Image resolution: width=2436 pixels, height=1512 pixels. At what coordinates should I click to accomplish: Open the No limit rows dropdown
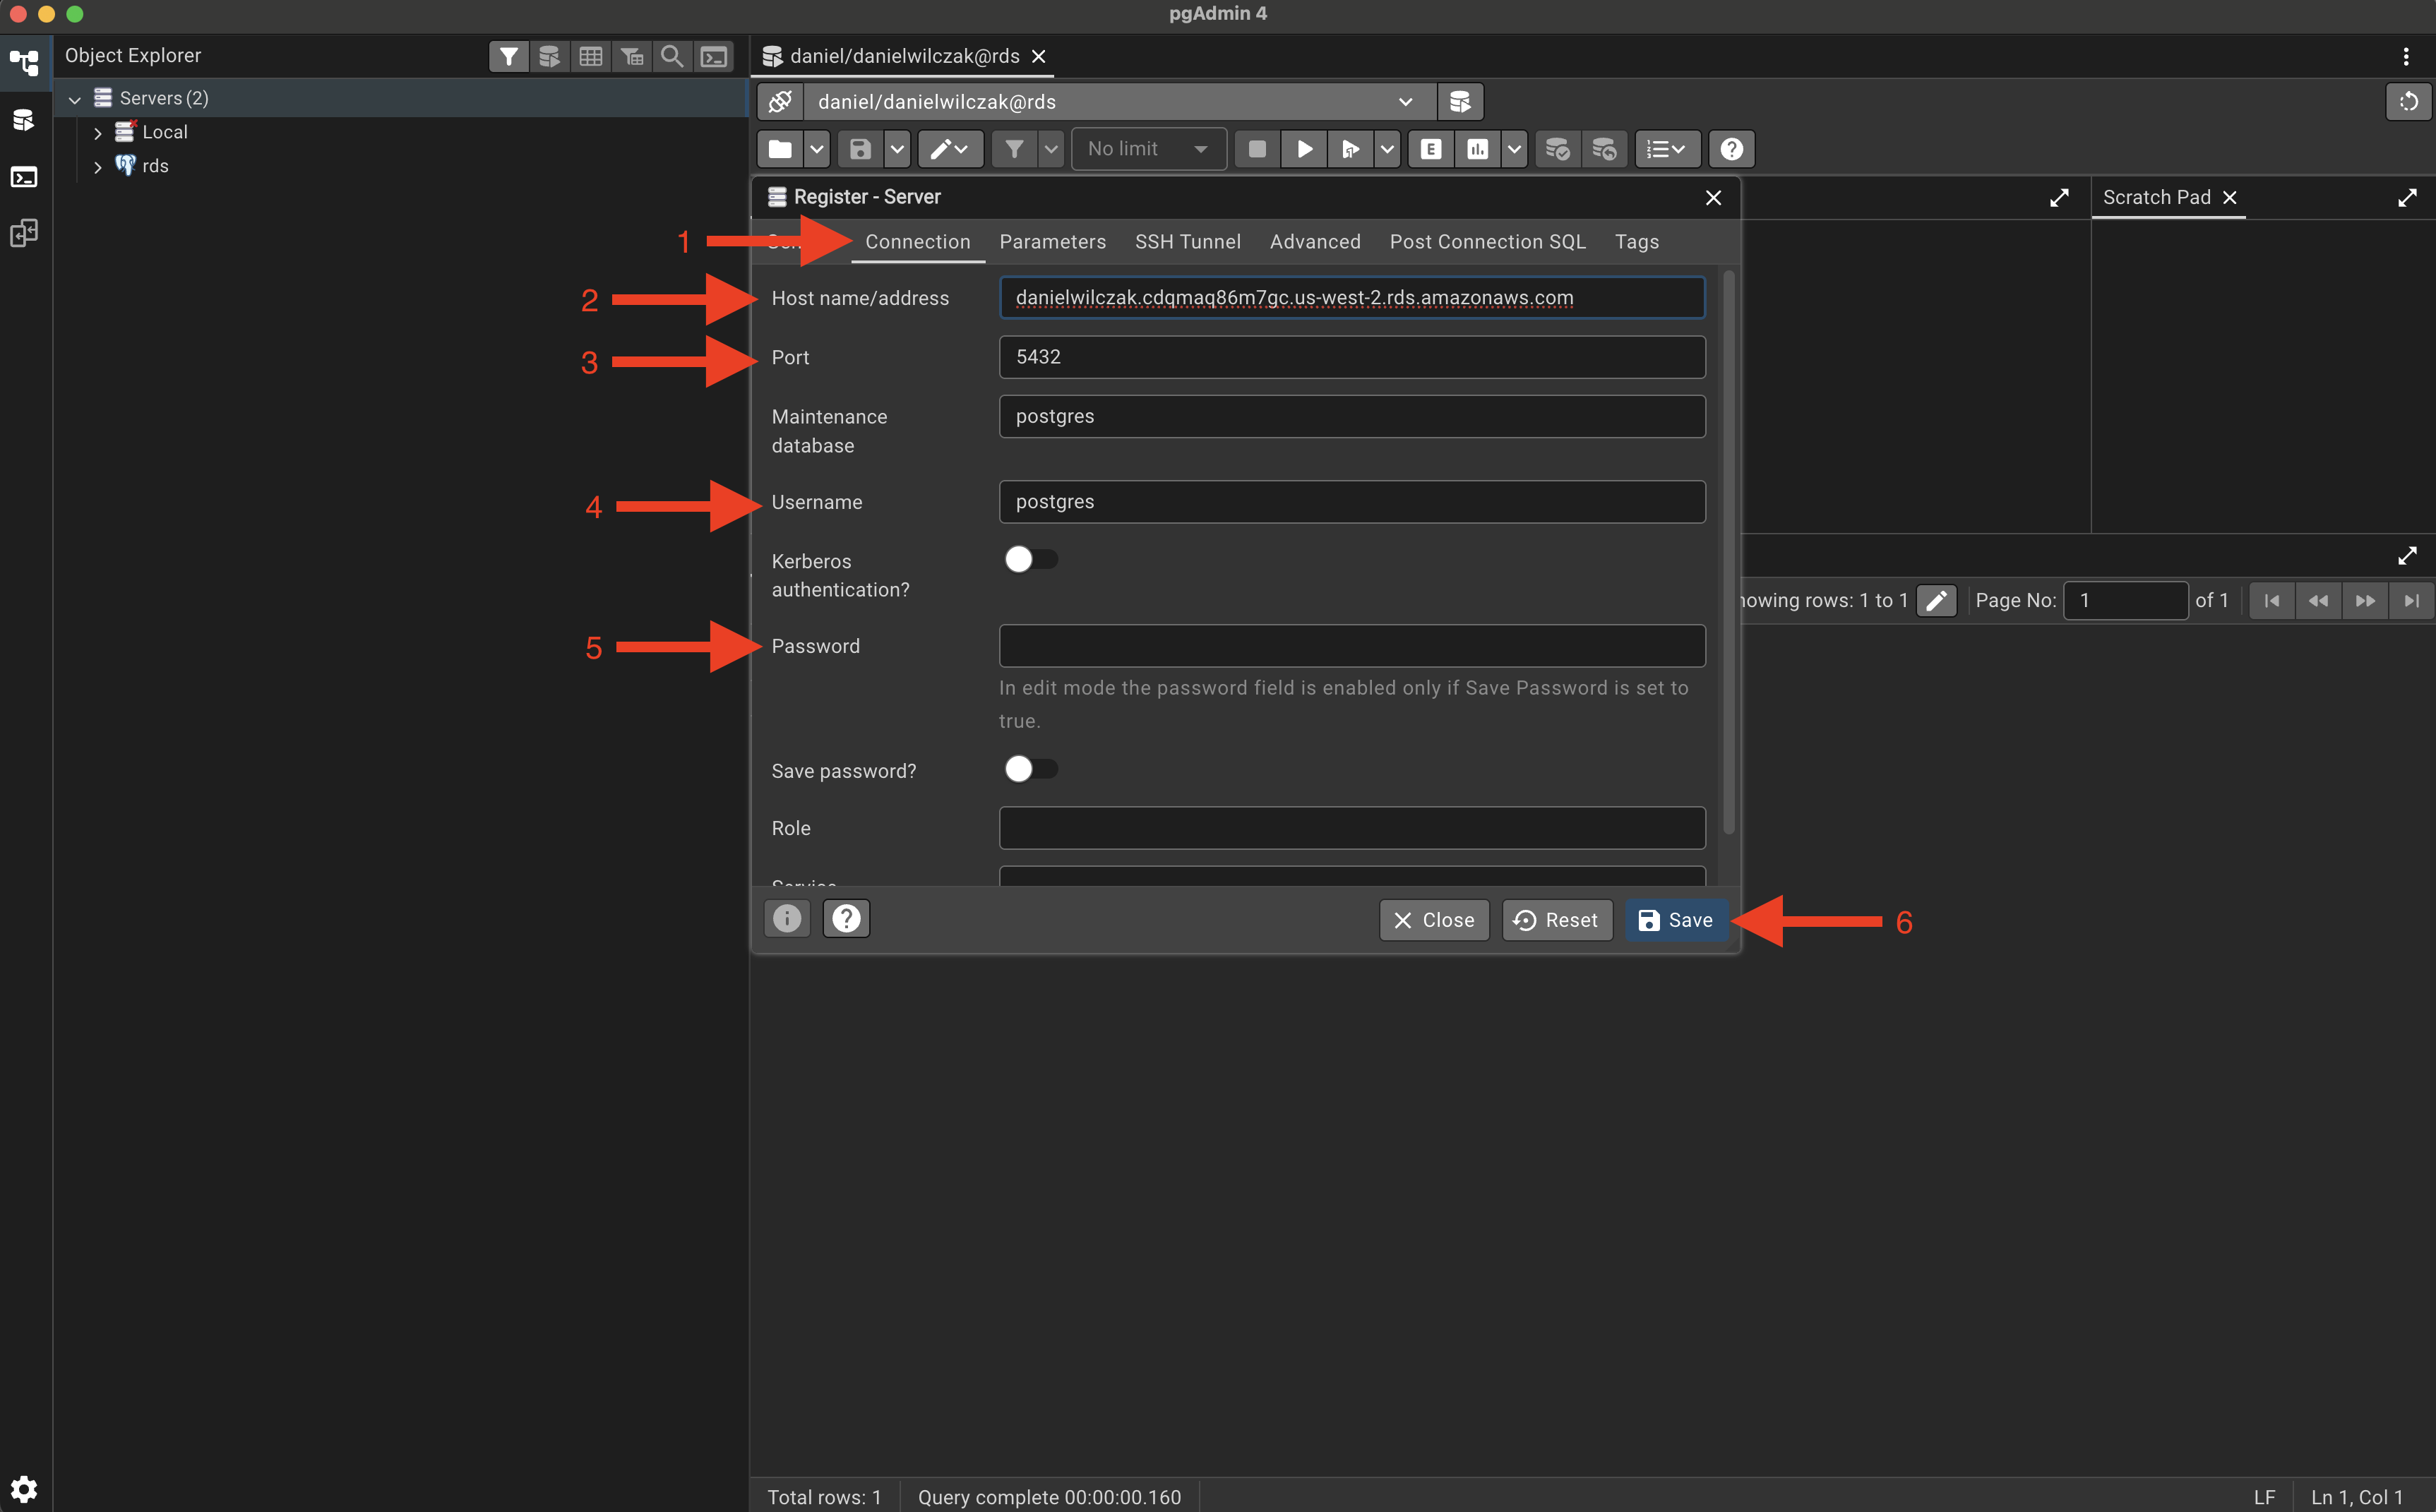(1148, 149)
